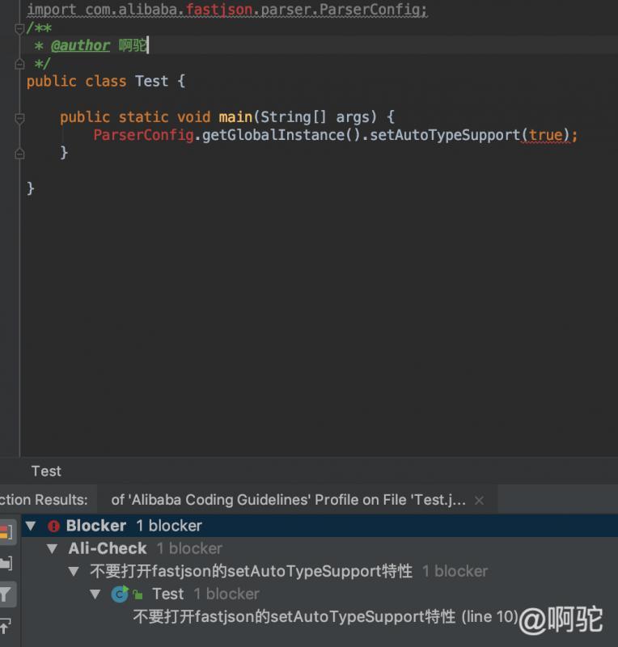This screenshot has width=618, height=647.
Task: Select the Blocker row in results
Action: coord(320,526)
